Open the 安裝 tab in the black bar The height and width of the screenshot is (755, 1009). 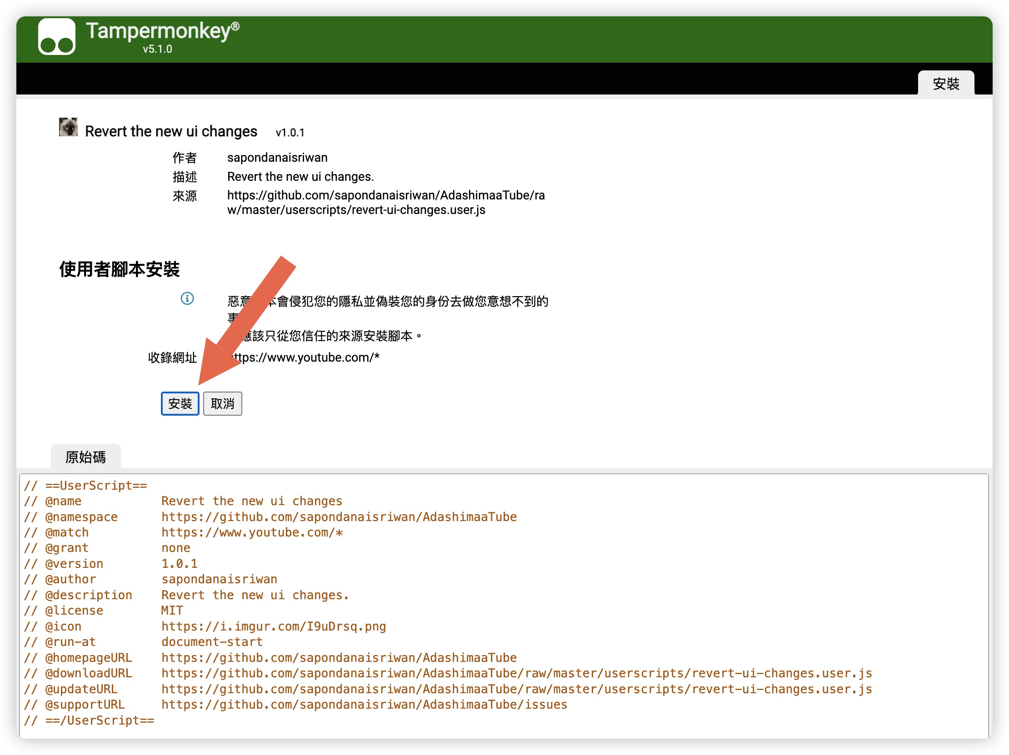coord(946,84)
